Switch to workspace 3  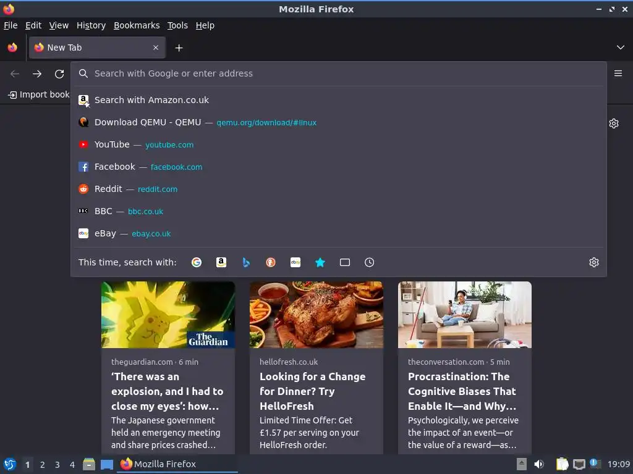click(x=57, y=465)
